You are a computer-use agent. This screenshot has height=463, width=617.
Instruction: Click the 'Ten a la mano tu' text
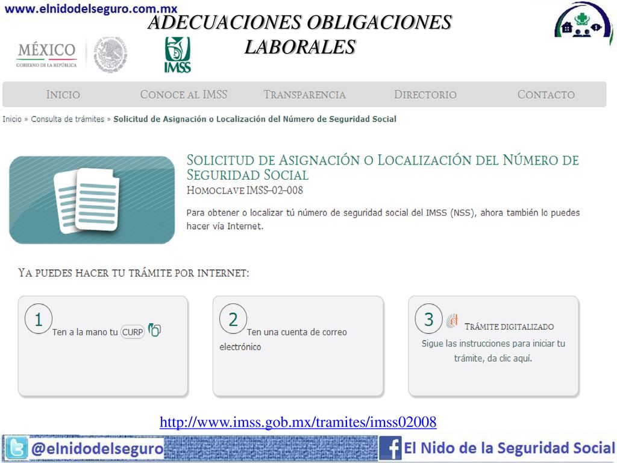tap(85, 332)
